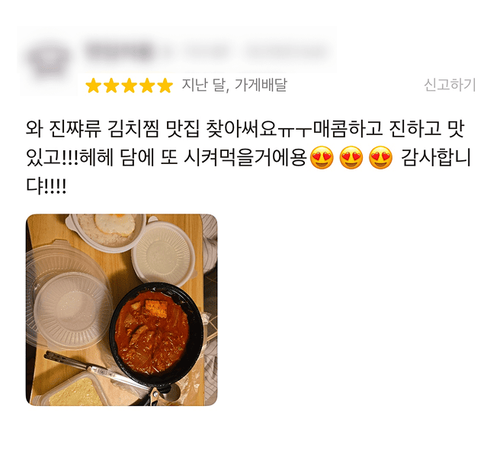Screen dimensions: 503x470
Task: Select the first yellow rating star
Action: 94,85
